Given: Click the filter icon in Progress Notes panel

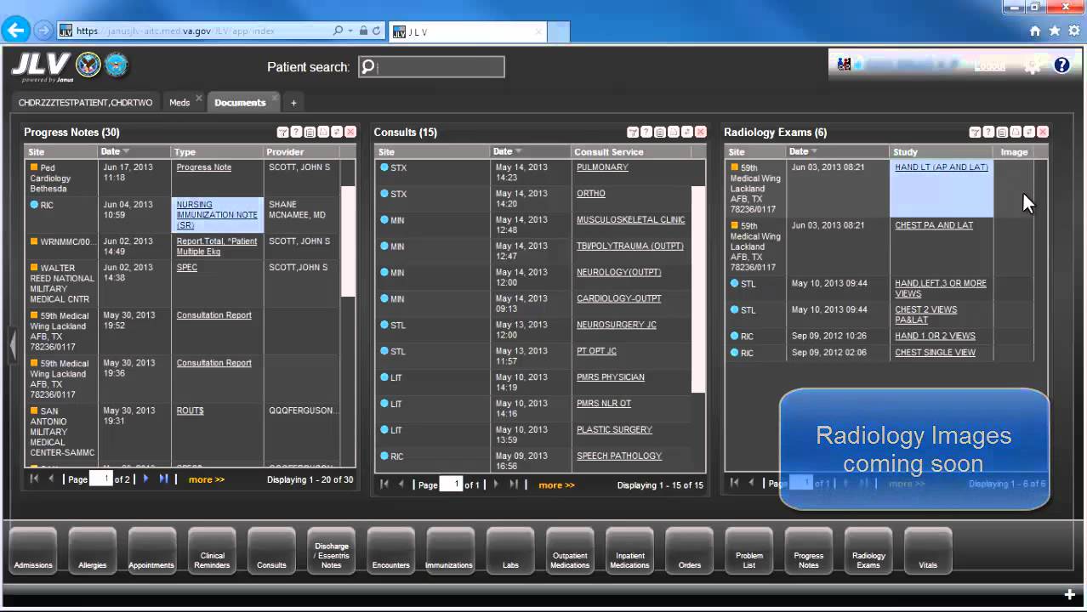Looking at the screenshot, I should tap(282, 133).
